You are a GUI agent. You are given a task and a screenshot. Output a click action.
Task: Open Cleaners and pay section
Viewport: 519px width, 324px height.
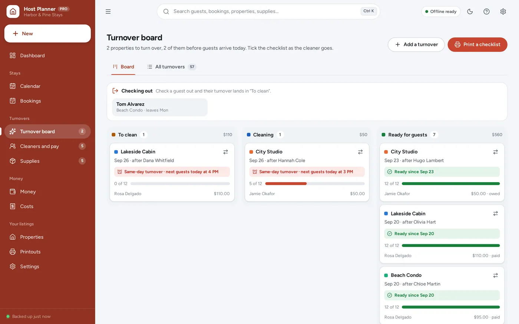pyautogui.click(x=47, y=146)
